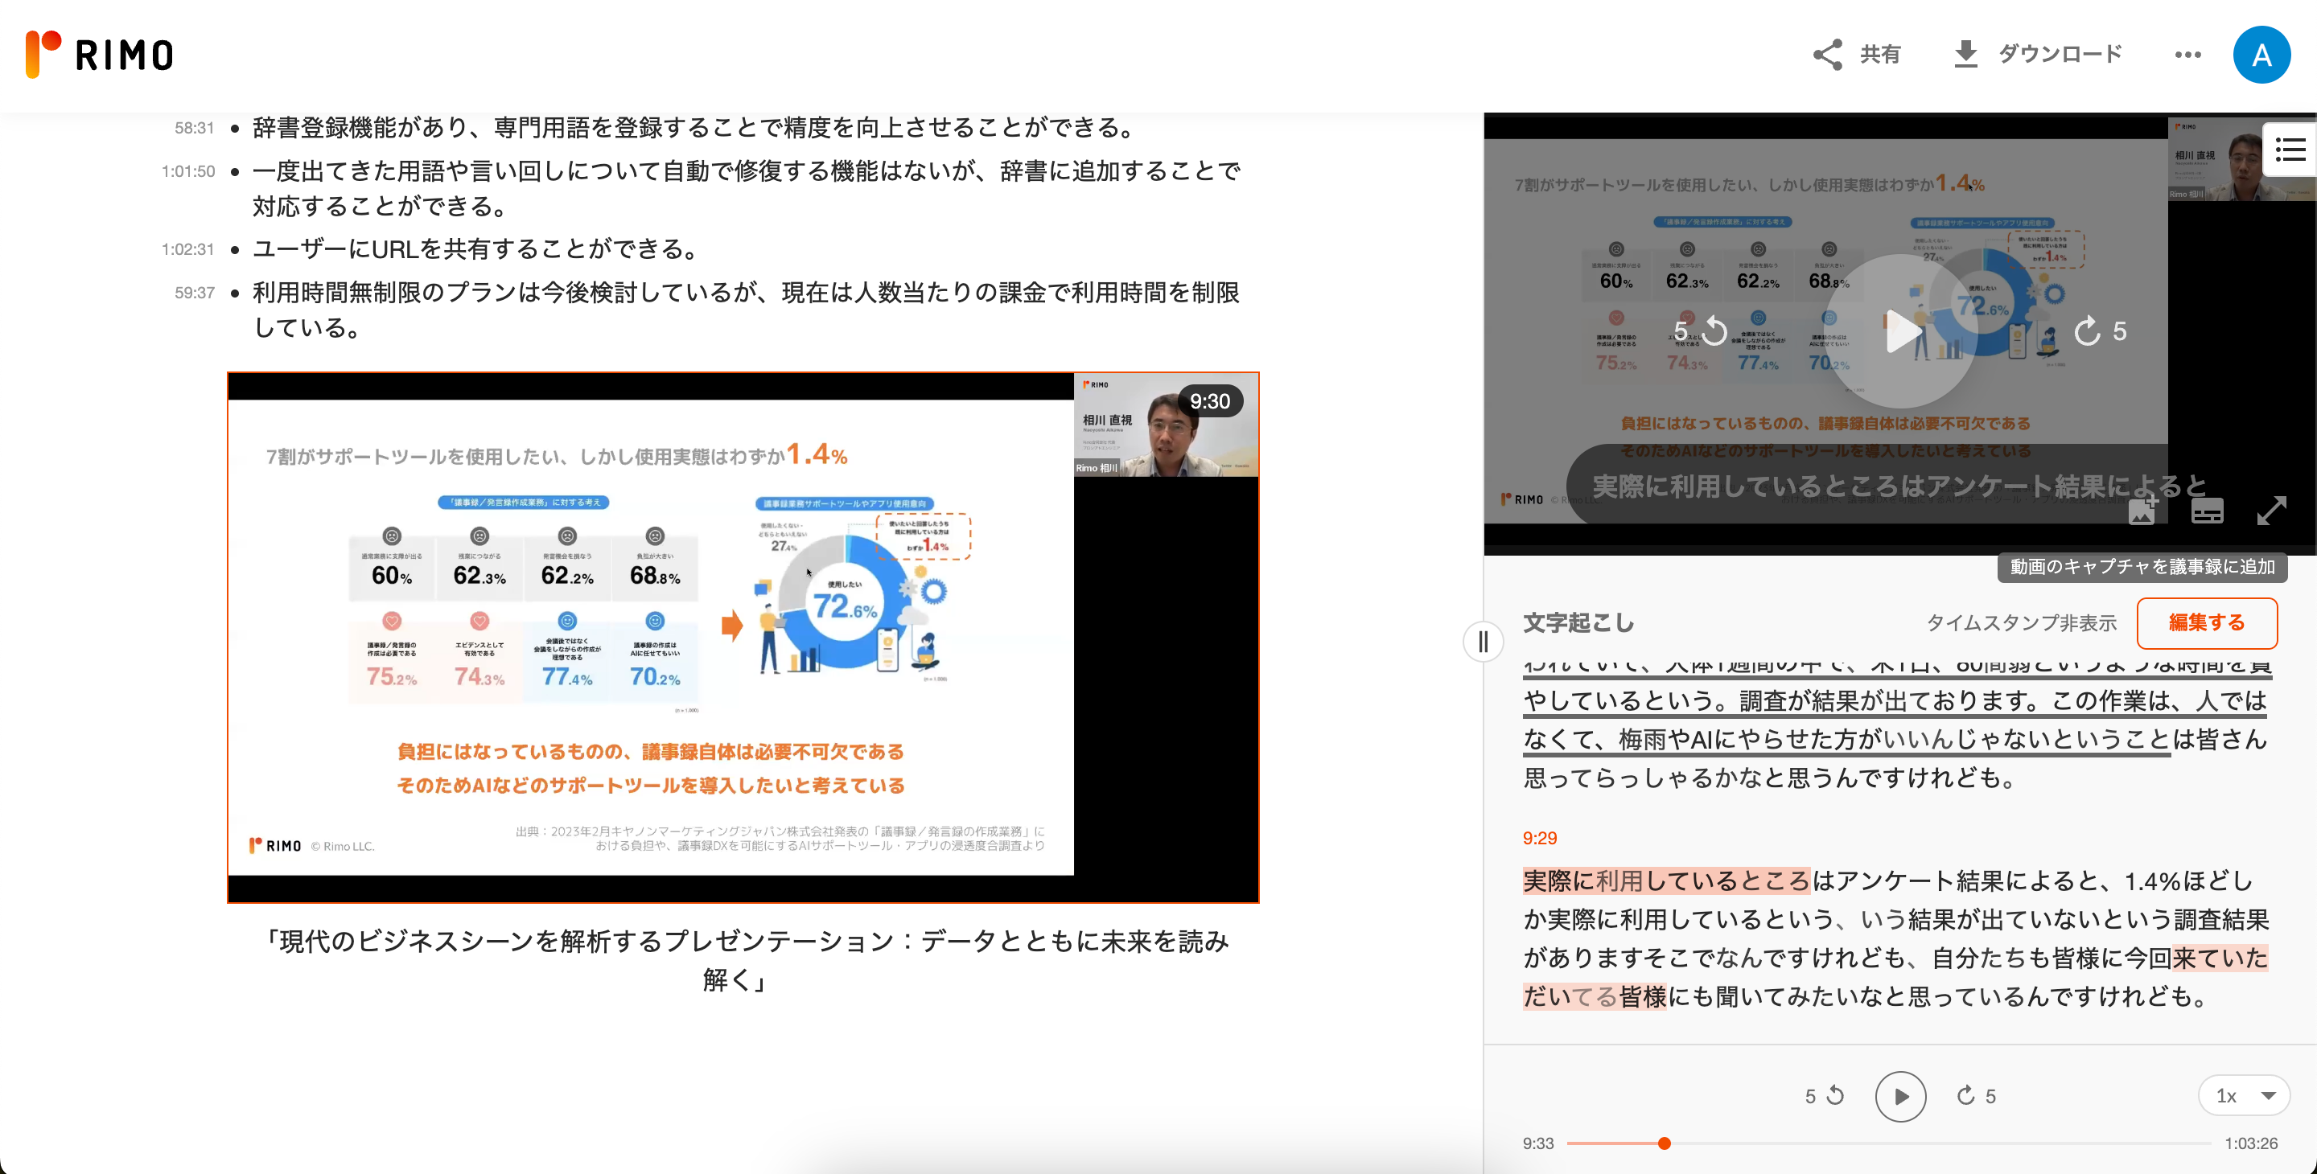This screenshot has width=2317, height=1174.
Task: Click the ダウンロード download icon
Action: [1966, 55]
